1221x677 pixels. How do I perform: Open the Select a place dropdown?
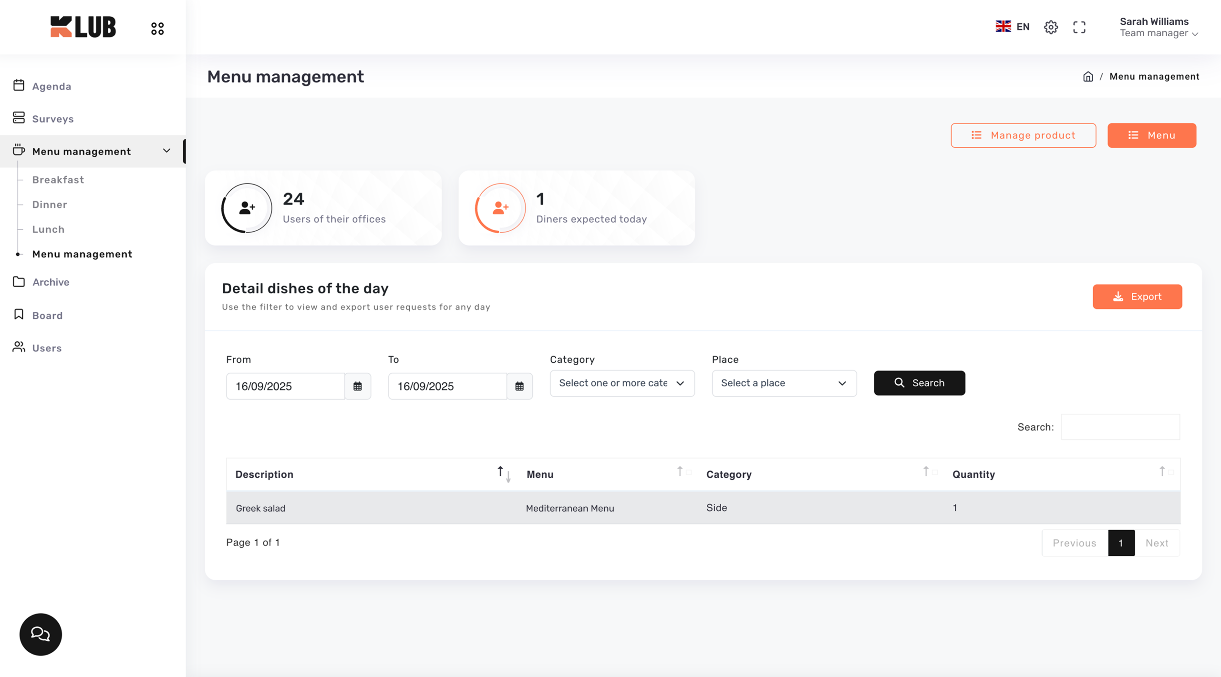[784, 383]
